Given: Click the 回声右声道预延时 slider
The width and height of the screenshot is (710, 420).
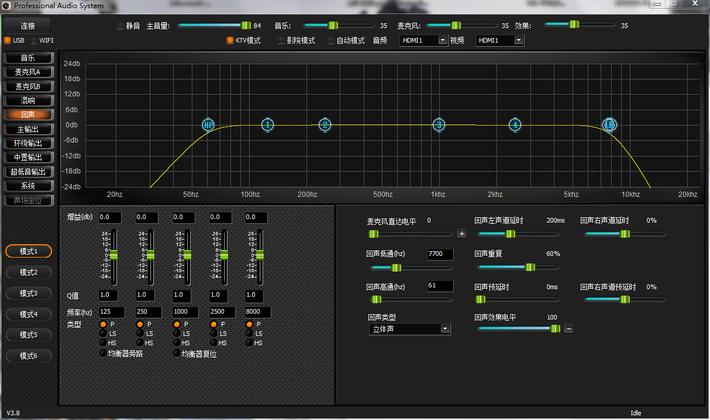Looking at the screenshot, I should pyautogui.click(x=625, y=299).
